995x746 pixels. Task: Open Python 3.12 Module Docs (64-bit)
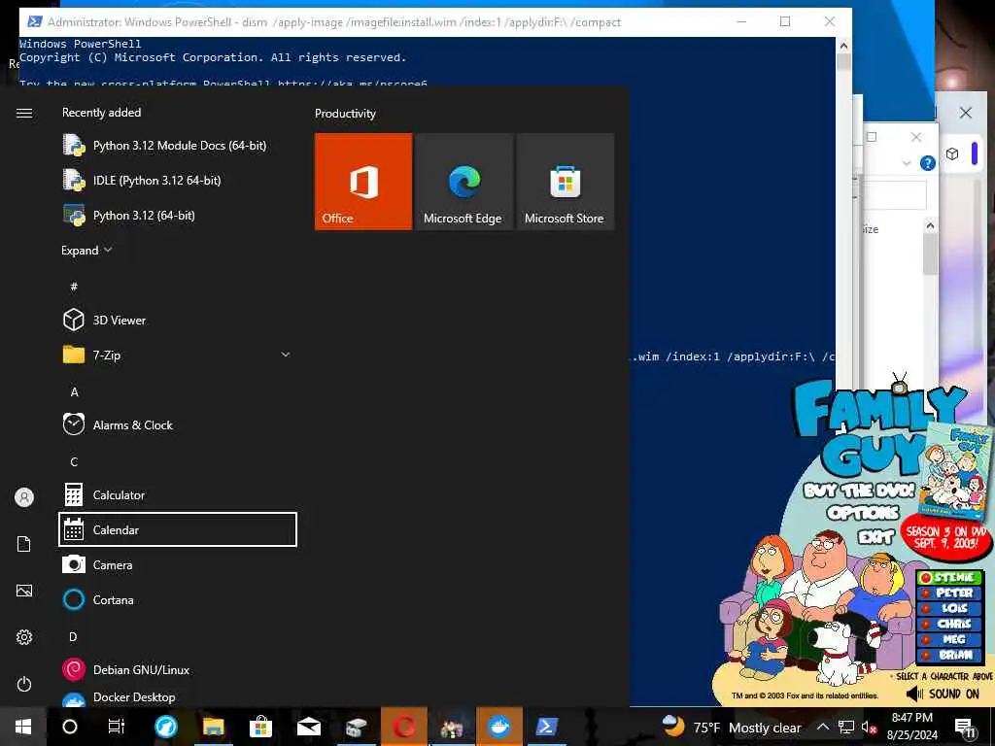click(x=178, y=146)
